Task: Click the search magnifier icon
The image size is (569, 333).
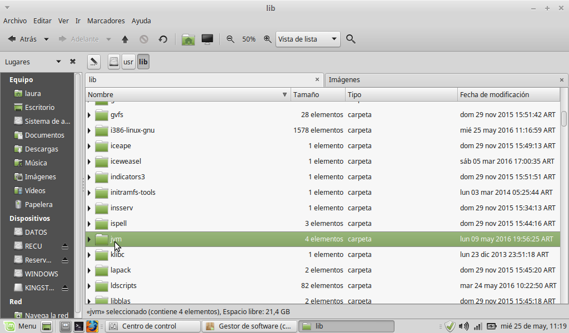Action: [351, 39]
